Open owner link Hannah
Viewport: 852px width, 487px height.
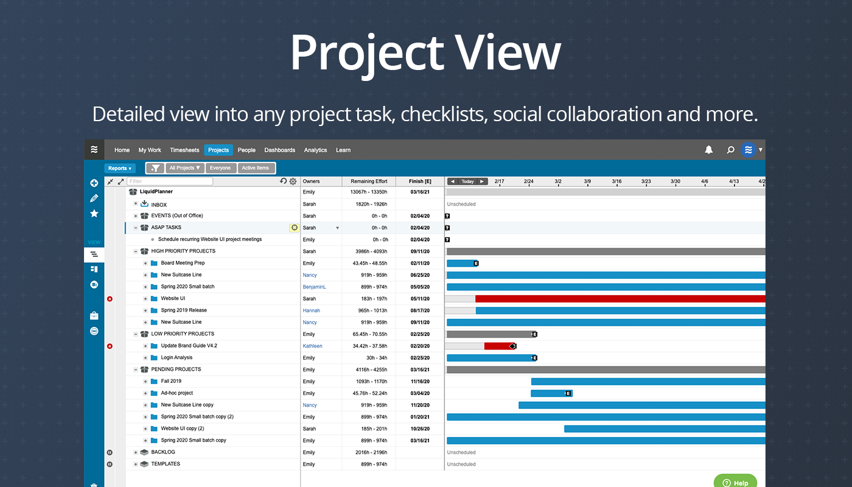click(x=311, y=310)
